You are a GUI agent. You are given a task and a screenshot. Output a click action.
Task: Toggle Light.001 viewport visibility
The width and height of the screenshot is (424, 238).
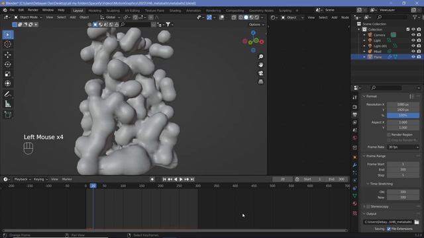click(x=413, y=46)
